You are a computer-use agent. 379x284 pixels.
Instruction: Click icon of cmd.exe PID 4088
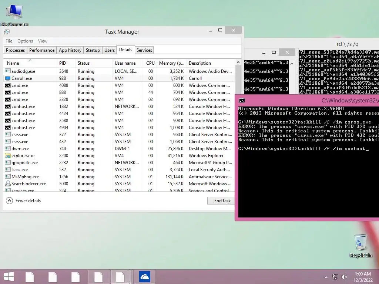click(8, 85)
